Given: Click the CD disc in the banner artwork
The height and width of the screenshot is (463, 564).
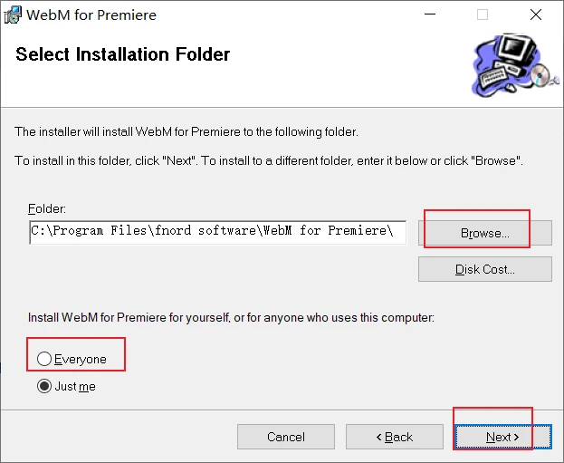Looking at the screenshot, I should pyautogui.click(x=540, y=75).
